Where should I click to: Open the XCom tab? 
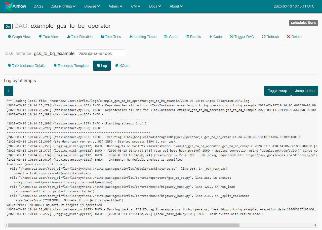[122, 65]
